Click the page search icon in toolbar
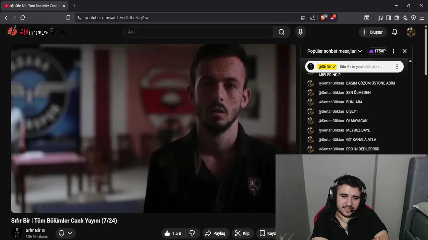The width and height of the screenshot is (428, 240). pos(367,18)
